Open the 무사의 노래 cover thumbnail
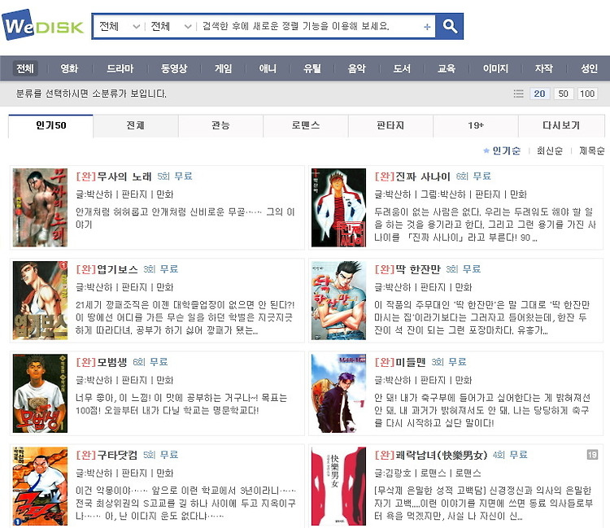This screenshot has height=528, width=610. pyautogui.click(x=40, y=207)
